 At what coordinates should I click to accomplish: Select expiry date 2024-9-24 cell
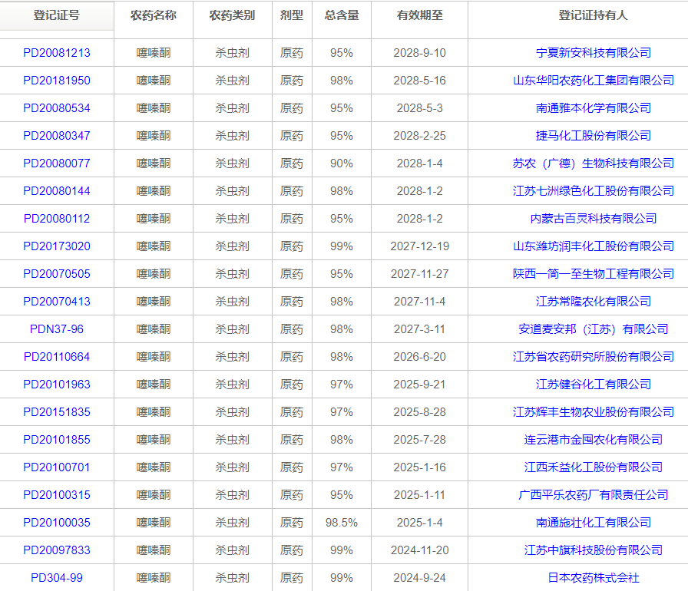(x=419, y=578)
